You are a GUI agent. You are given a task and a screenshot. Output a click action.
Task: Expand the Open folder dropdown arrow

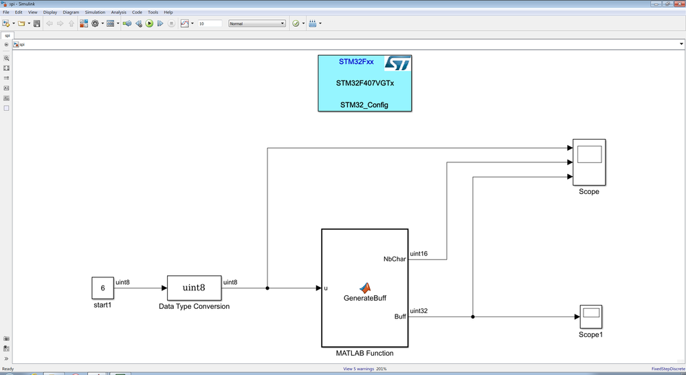[x=29, y=23]
